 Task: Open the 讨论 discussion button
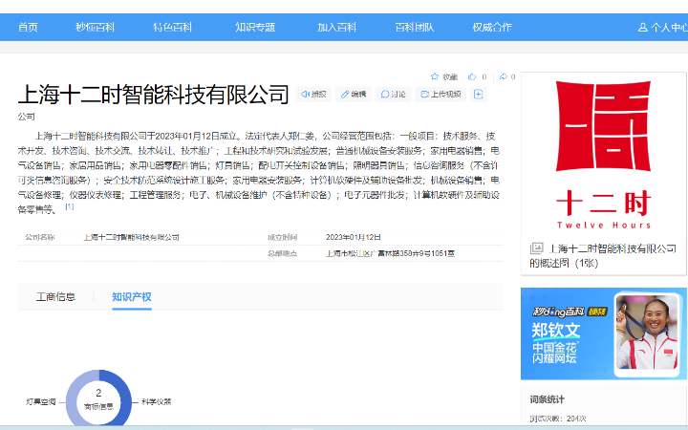pyautogui.click(x=393, y=95)
